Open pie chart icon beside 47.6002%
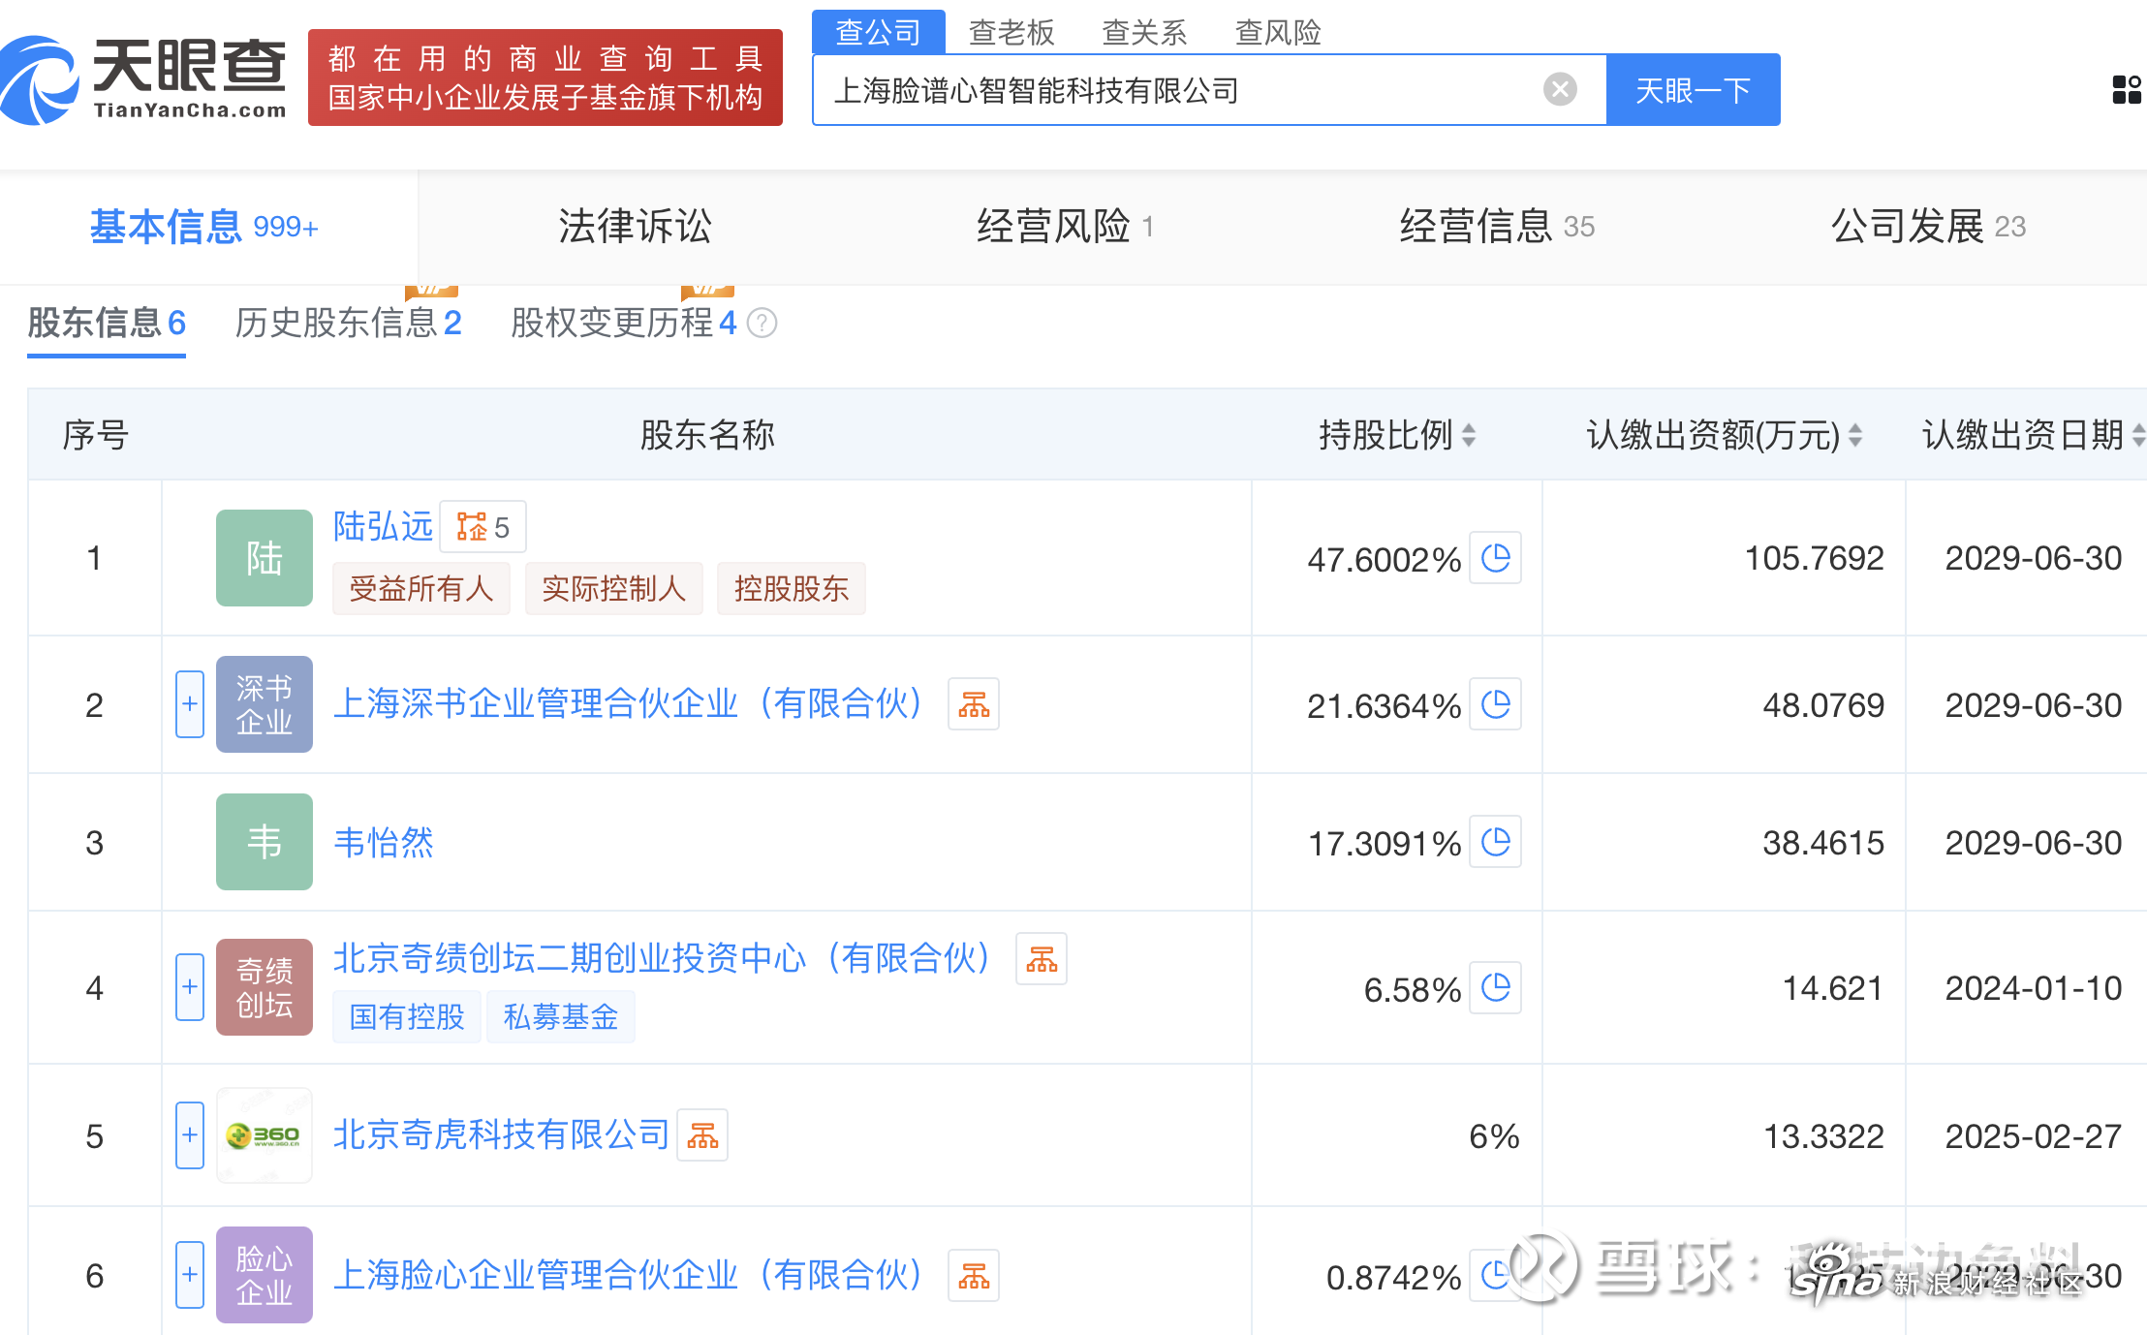The image size is (2147, 1335). tap(1496, 558)
